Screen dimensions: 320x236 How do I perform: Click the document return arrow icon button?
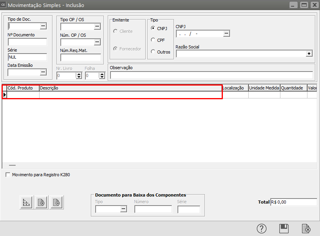[56, 202]
